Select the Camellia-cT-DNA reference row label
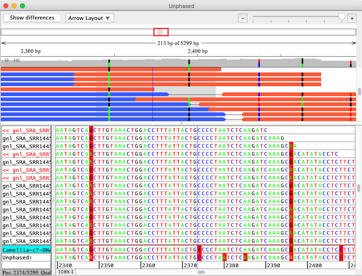This screenshot has width=362, height=276. pos(26,250)
